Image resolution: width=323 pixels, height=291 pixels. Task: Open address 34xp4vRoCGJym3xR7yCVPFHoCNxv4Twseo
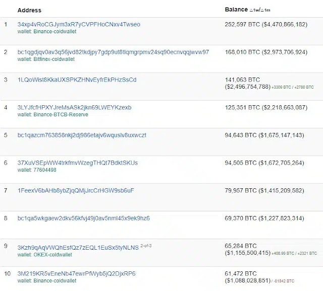(x=79, y=25)
